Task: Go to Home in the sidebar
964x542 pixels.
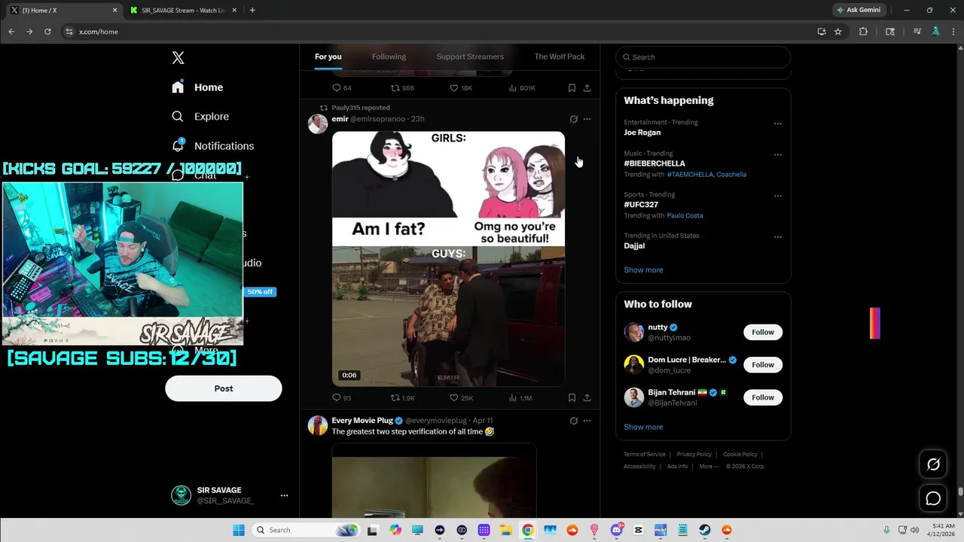Action: (197, 87)
